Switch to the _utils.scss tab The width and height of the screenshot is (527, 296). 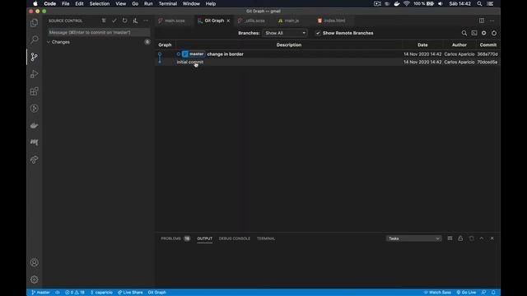click(254, 21)
